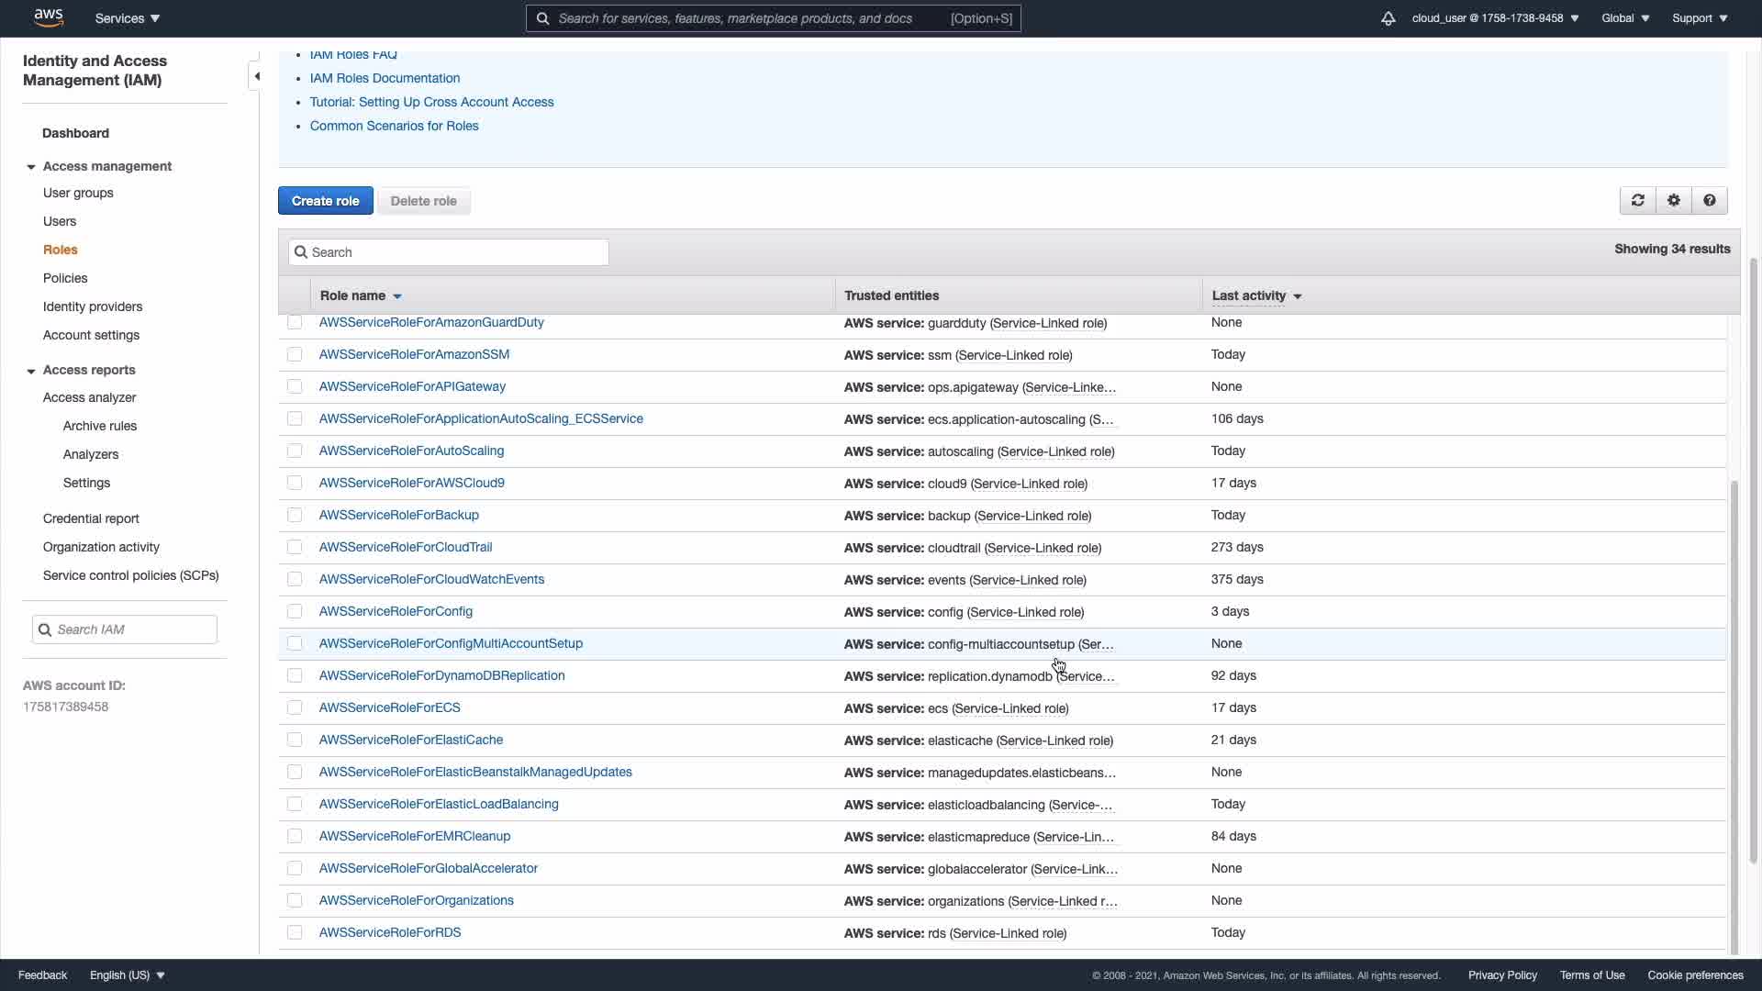Open the AWSServiceRoleForCloudTrail role link
The width and height of the screenshot is (1762, 991).
(406, 548)
